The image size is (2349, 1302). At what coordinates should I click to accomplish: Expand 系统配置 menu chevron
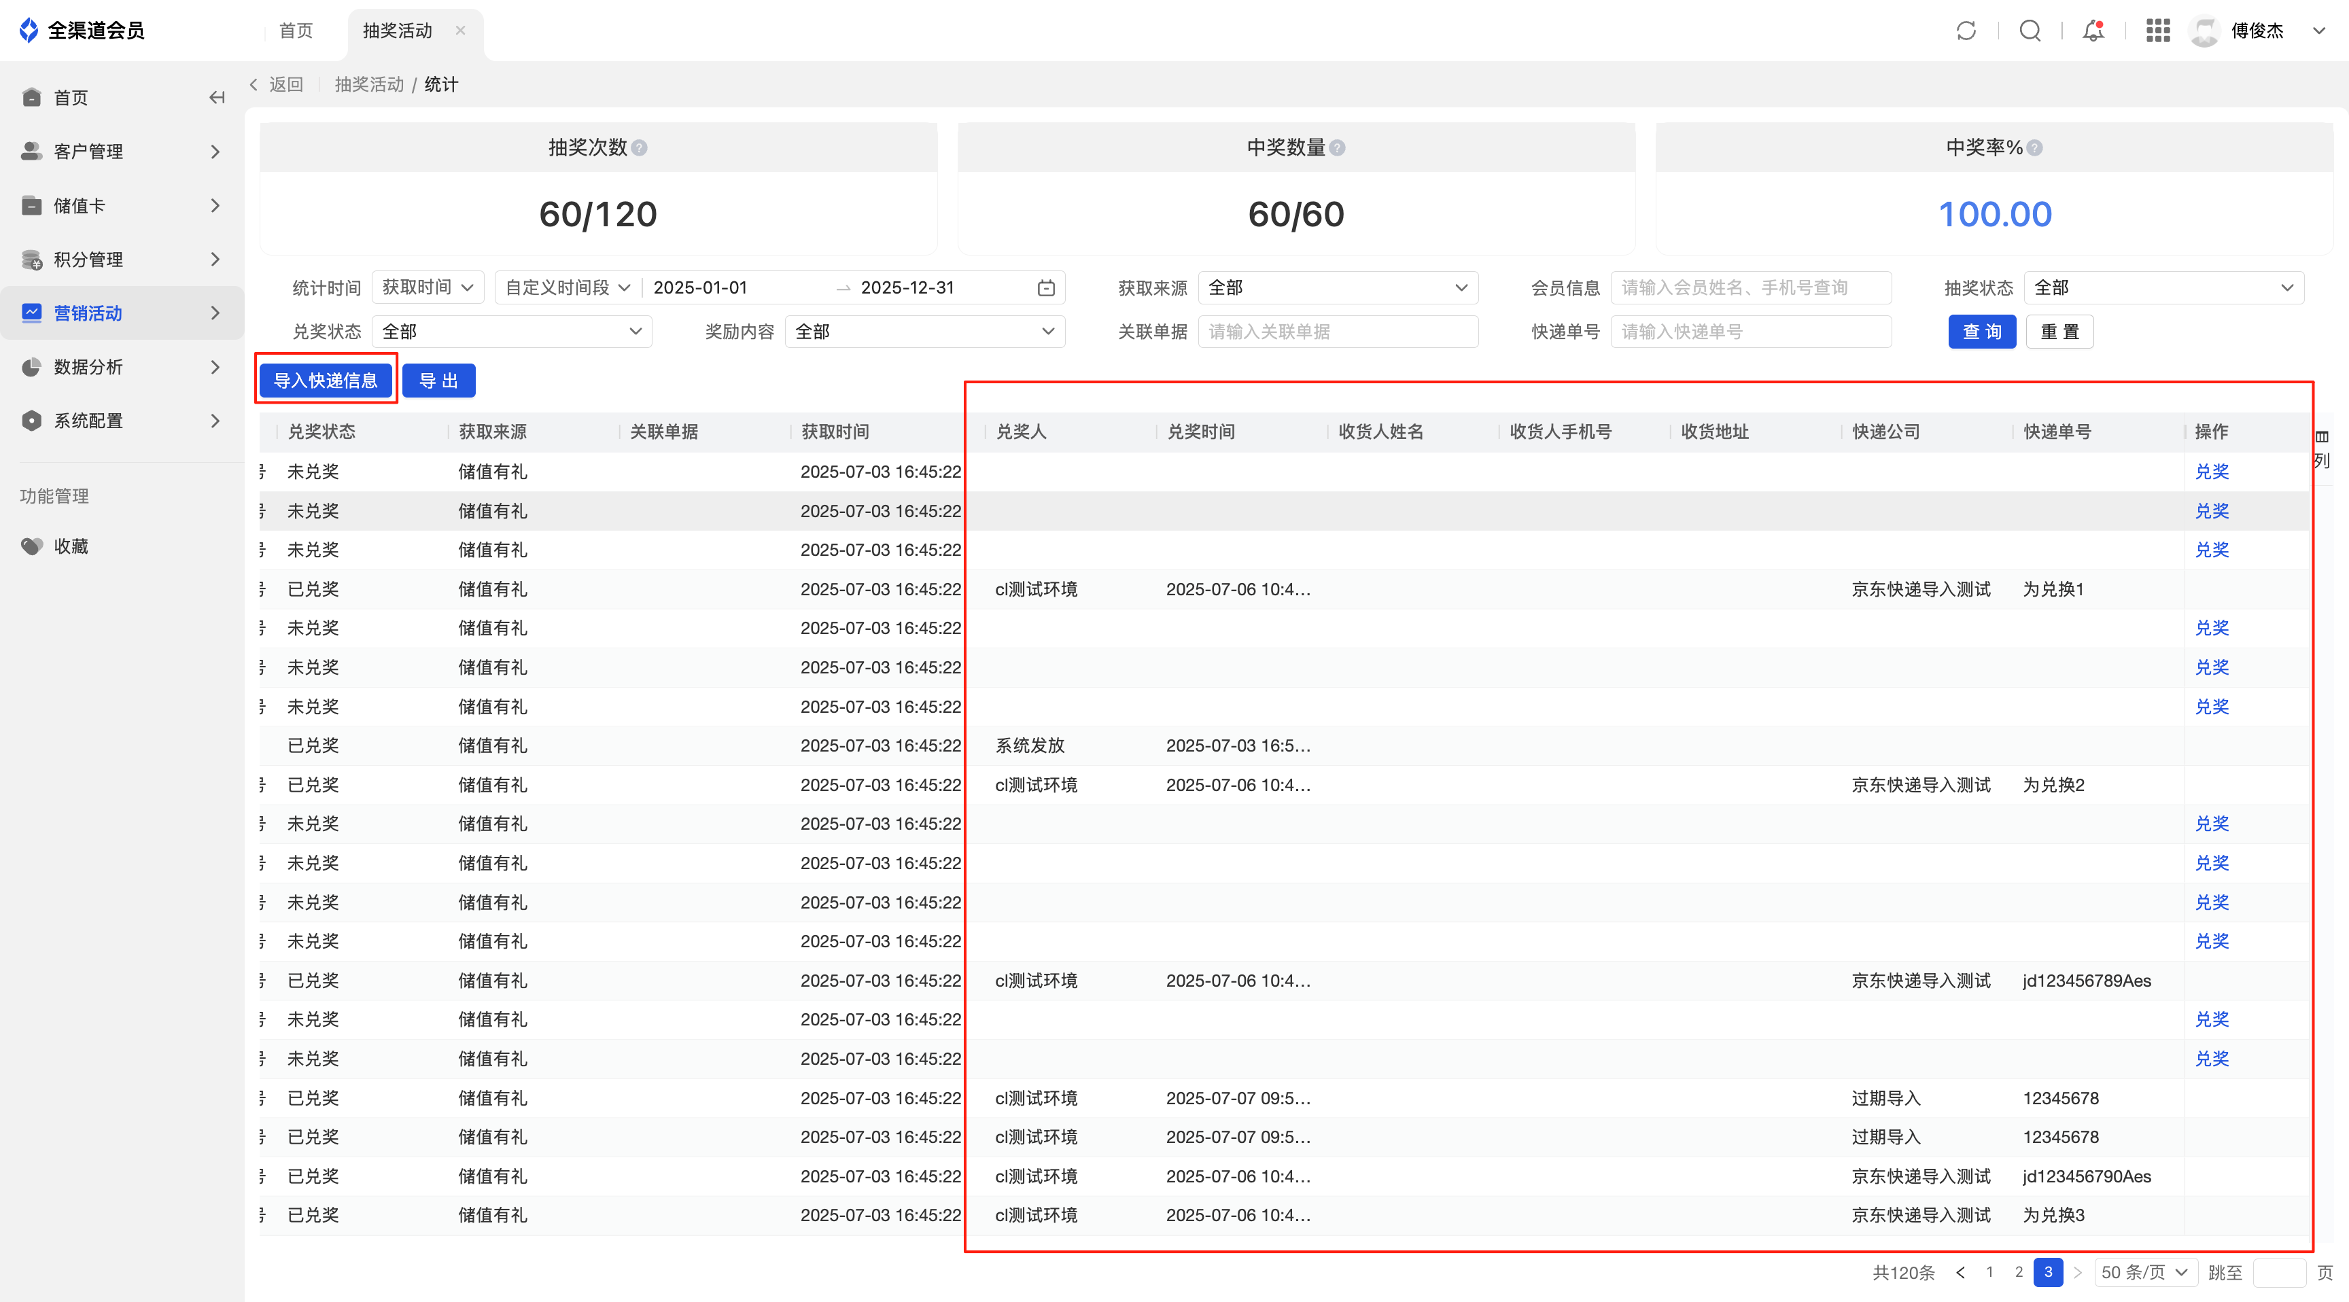[215, 421]
